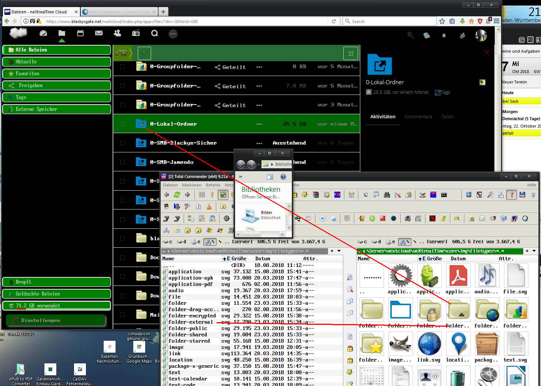541x386 pixels.
Task: Click the URL connect icon in Total Commander
Action: [x=212, y=218]
